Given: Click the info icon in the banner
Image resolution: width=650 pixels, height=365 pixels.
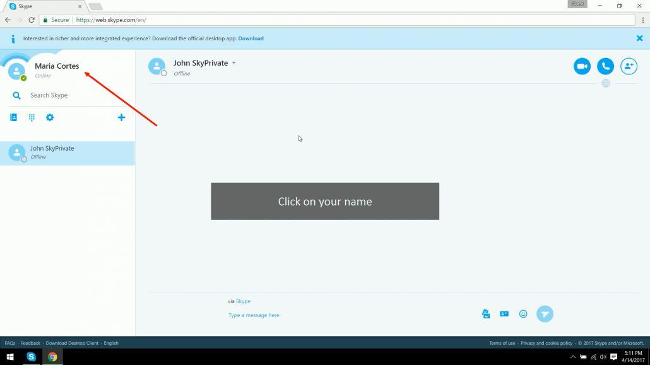Looking at the screenshot, I should 13,38.
